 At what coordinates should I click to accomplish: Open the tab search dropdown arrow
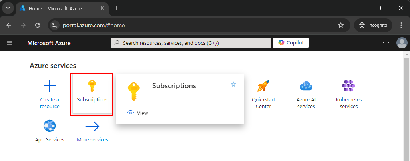[8, 8]
